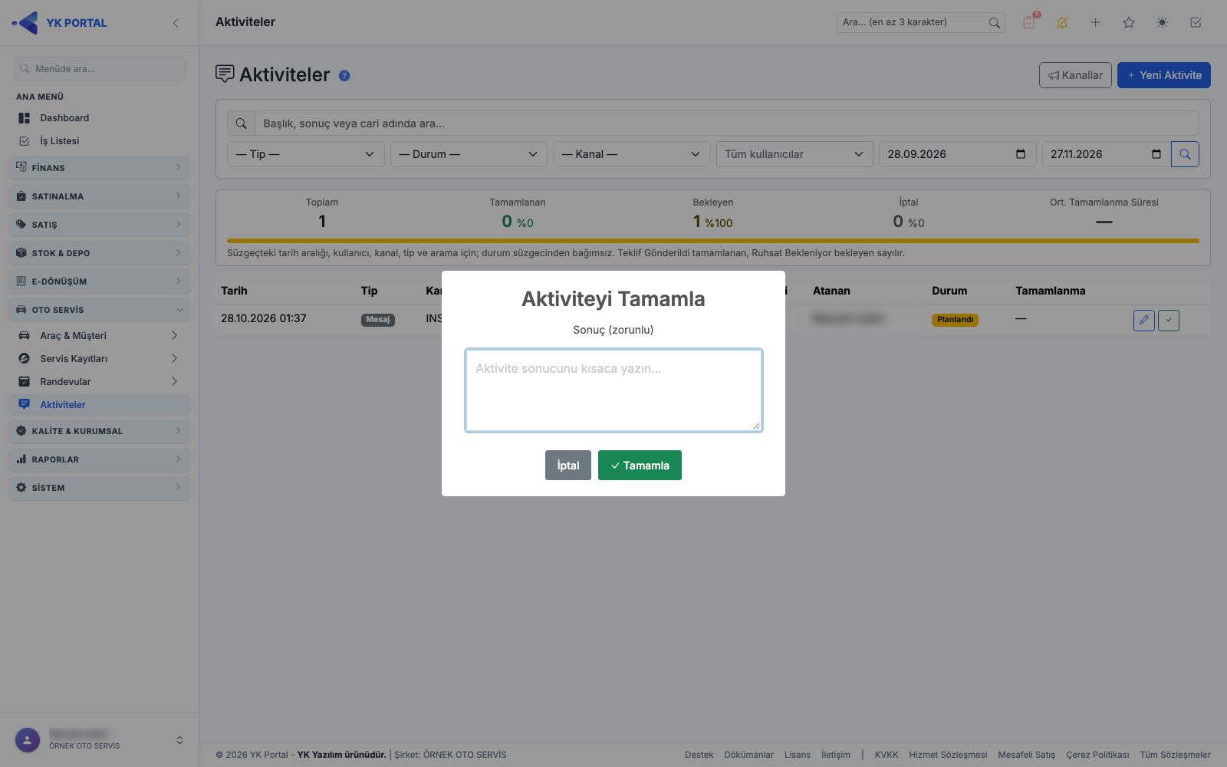Complete the activity with green check icon

pos(1169,320)
